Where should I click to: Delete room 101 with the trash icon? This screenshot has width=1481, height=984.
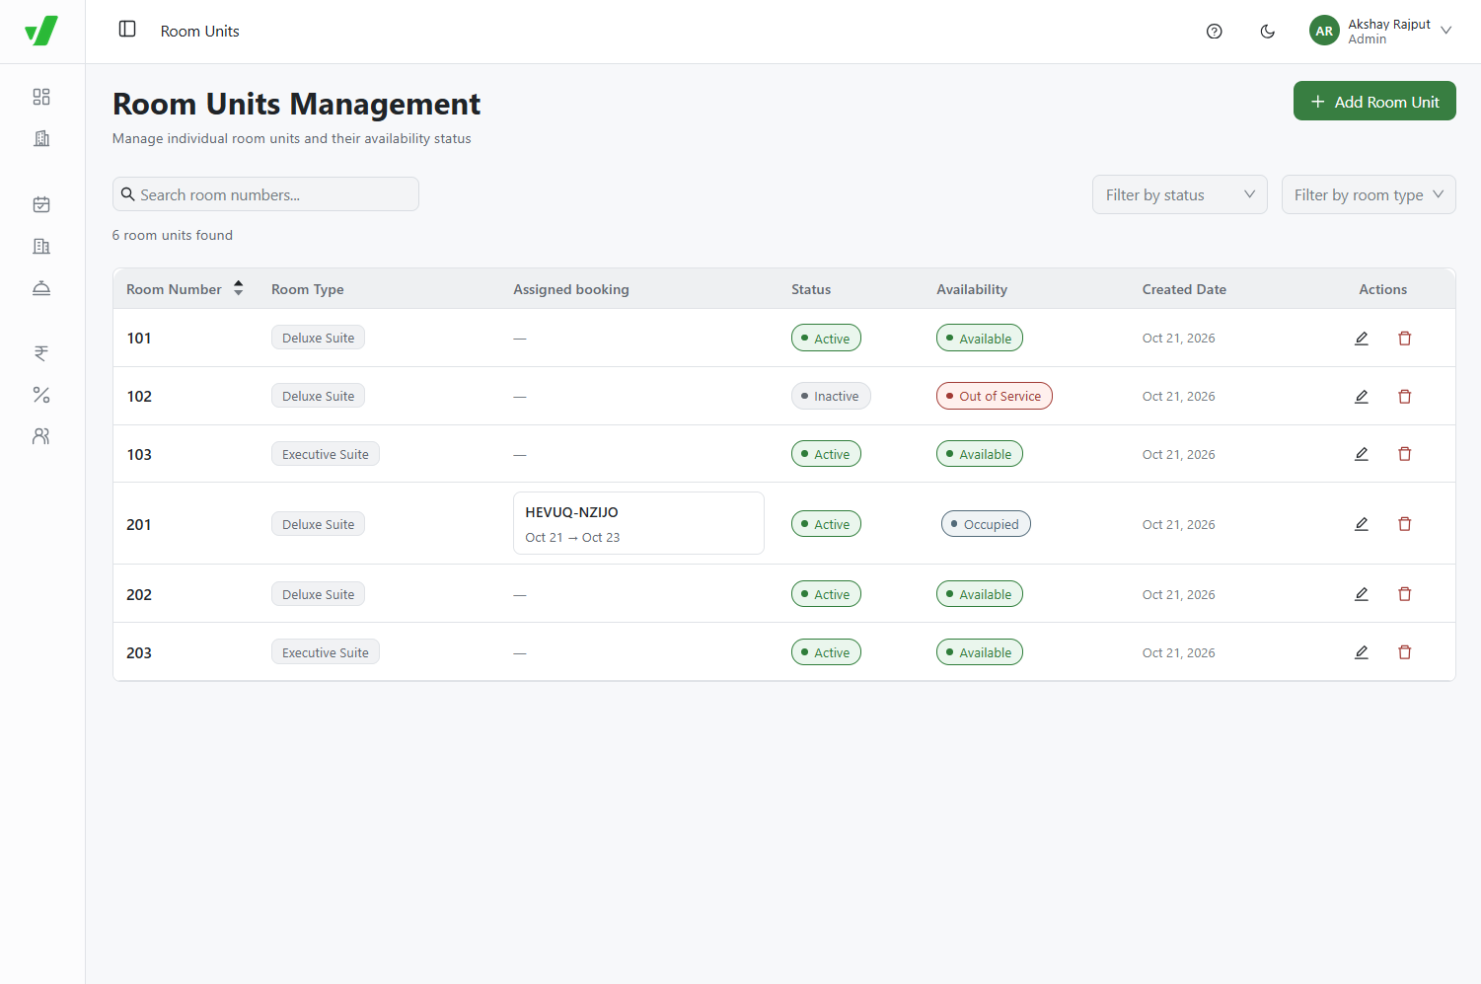coord(1405,339)
